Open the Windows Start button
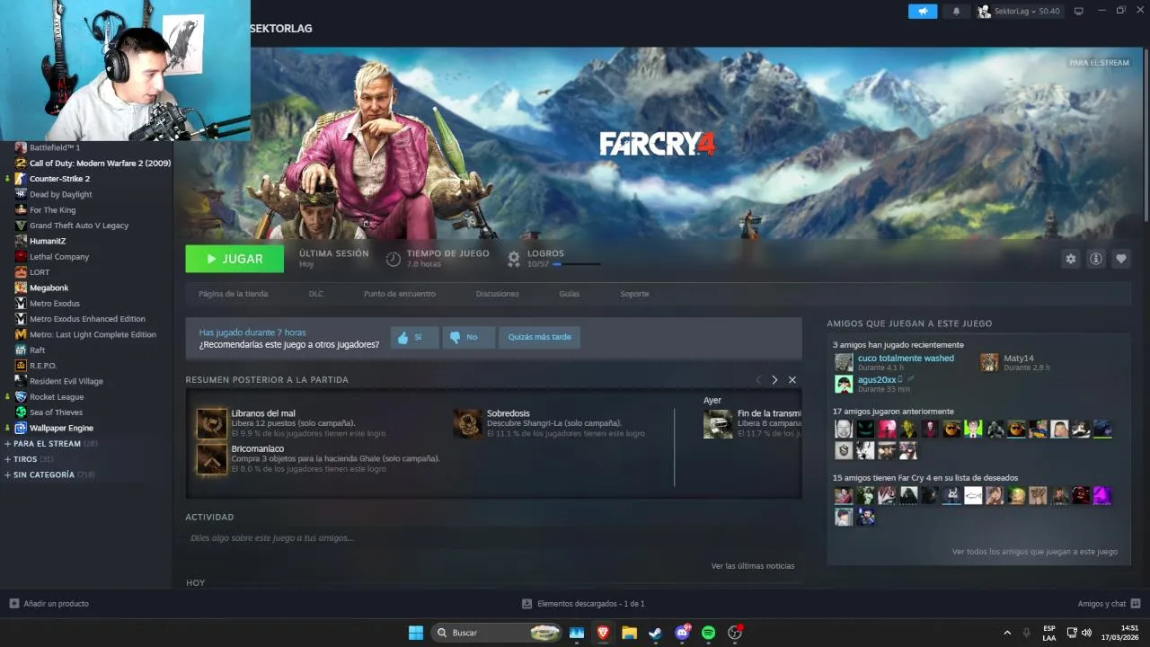1150x647 pixels. point(416,633)
